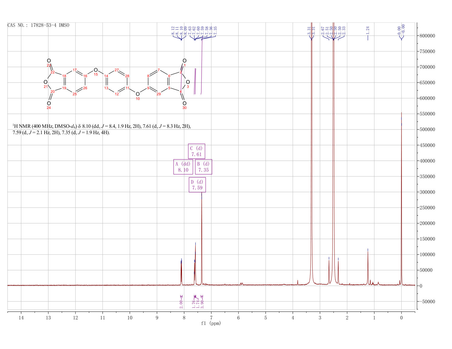Click oxygen atom 30 in the structure
This screenshot has height=349, width=452.
pos(184,103)
